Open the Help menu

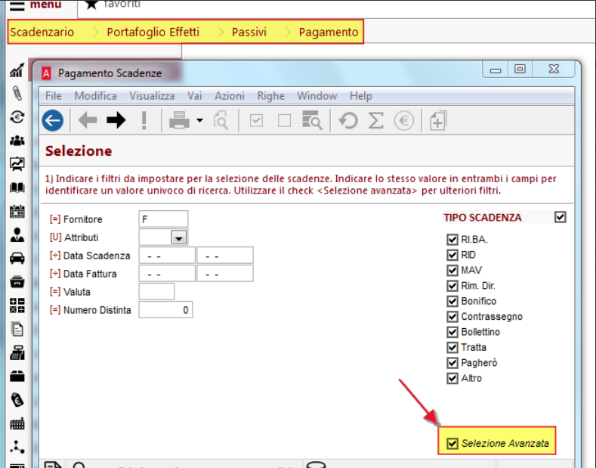pyautogui.click(x=361, y=96)
